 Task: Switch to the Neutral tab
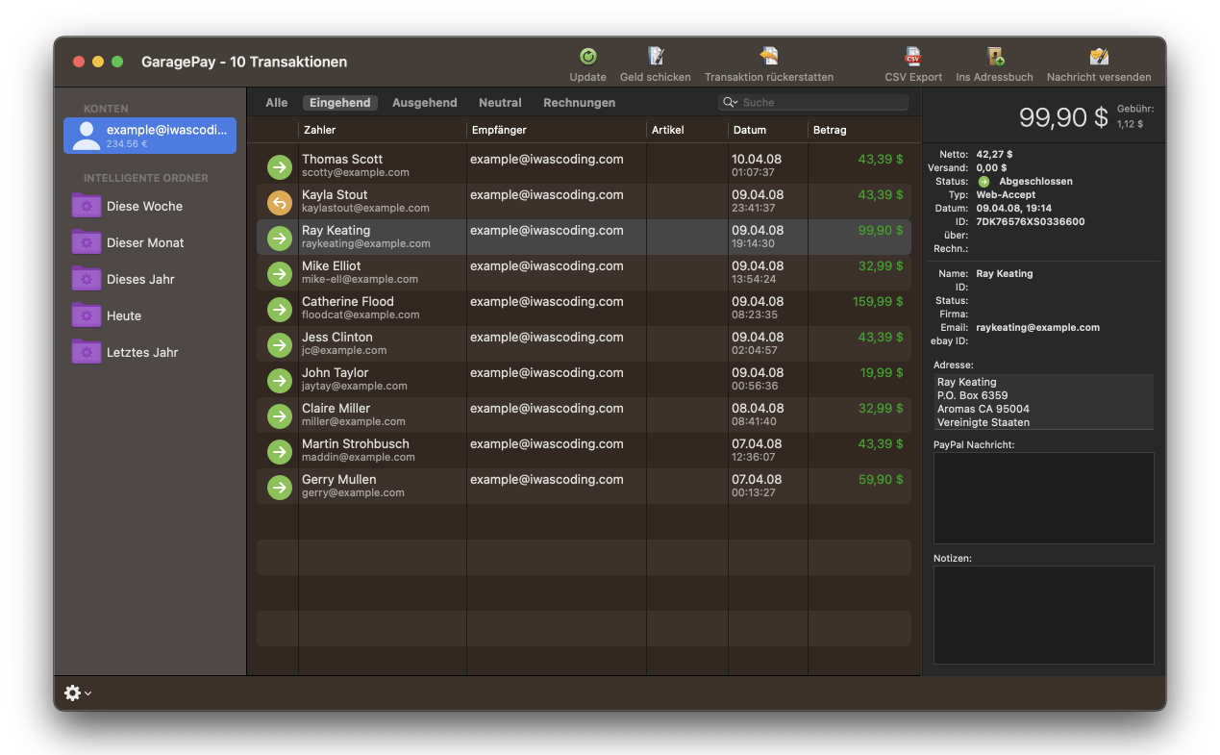click(x=500, y=102)
